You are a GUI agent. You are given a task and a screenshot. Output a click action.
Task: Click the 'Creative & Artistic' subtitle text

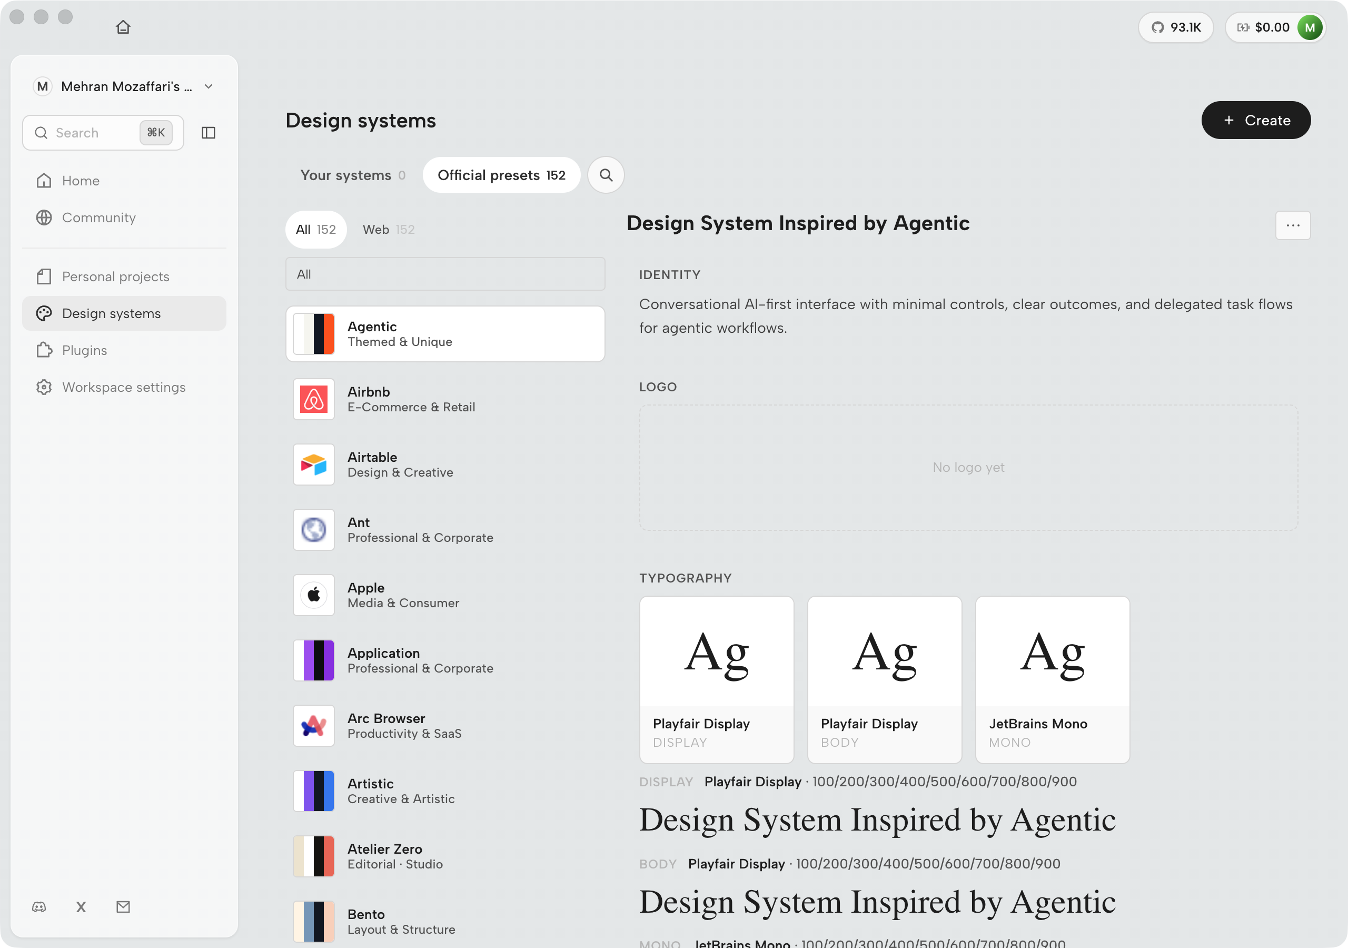401,799
